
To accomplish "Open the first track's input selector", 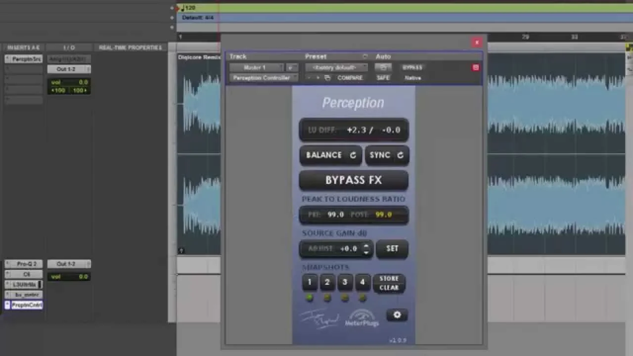I will click(69, 59).
